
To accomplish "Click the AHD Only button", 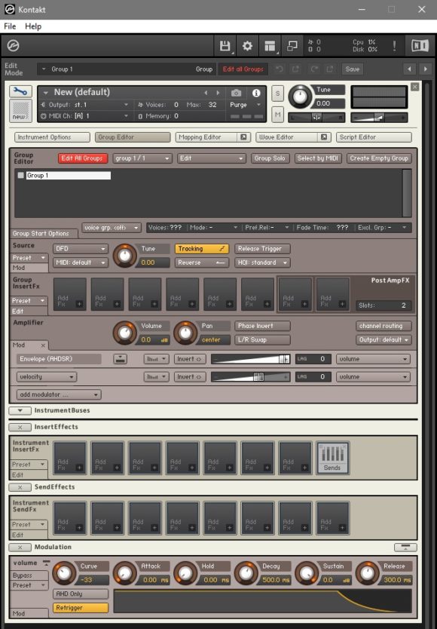I will 81,594.
